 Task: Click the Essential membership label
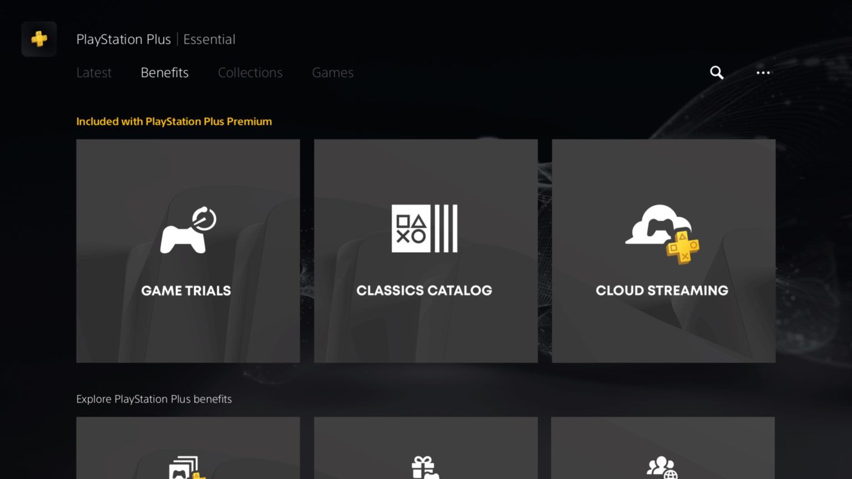(x=209, y=39)
